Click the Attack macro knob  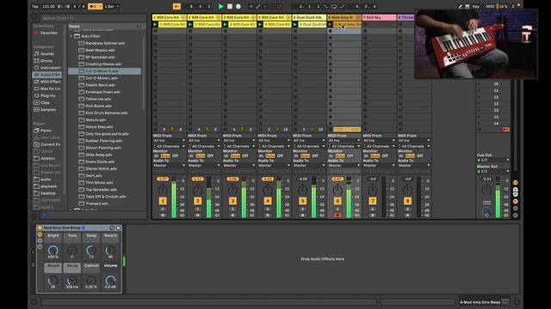tap(53, 280)
